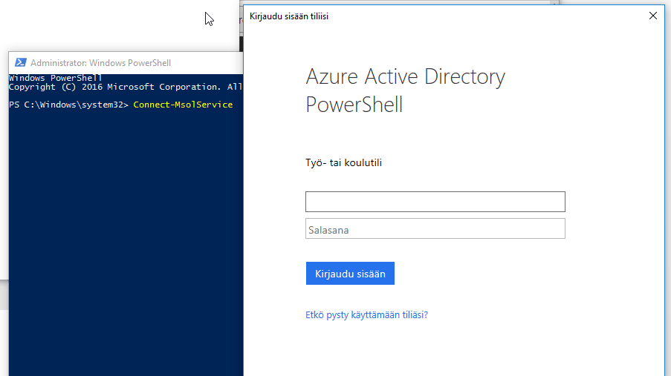
Task: Click the PS C:\Windows\system32 prompt
Action: pyautogui.click(x=68, y=105)
